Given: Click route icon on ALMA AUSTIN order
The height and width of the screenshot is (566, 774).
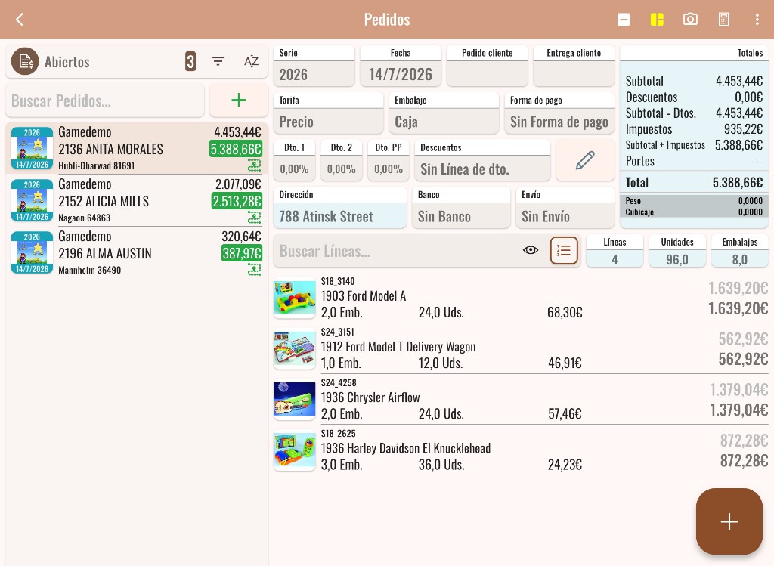Looking at the screenshot, I should [x=254, y=270].
